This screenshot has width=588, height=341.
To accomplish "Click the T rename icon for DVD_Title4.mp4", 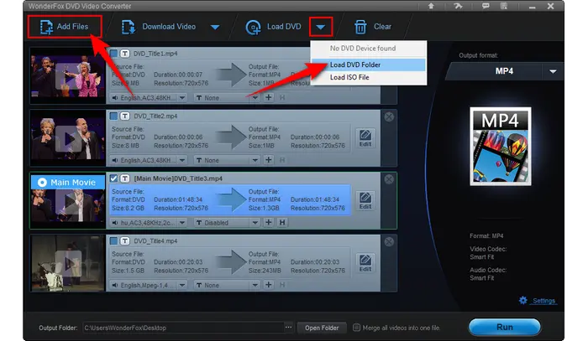I will (125, 240).
